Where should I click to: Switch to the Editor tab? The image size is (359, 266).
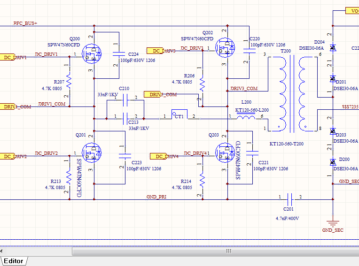point(14,261)
